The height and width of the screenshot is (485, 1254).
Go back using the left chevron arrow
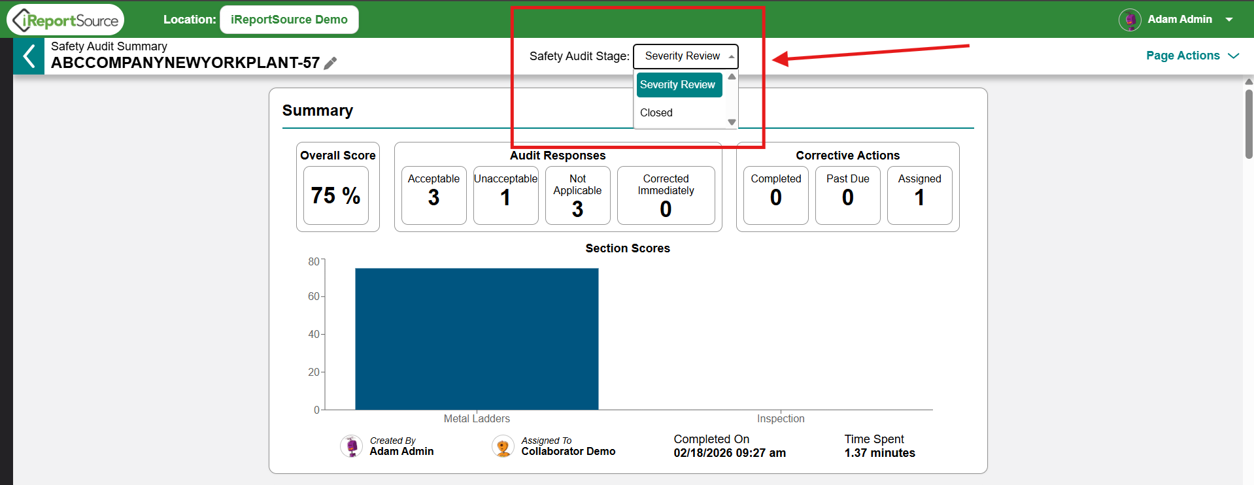point(29,56)
